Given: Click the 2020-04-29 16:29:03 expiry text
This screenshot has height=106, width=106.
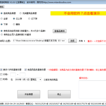Looking at the screenshot, I should 14,104.
